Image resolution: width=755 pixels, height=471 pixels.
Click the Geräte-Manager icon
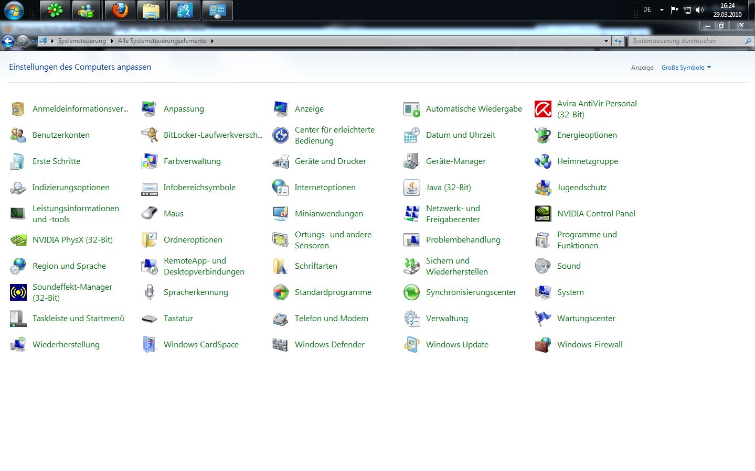click(x=411, y=161)
